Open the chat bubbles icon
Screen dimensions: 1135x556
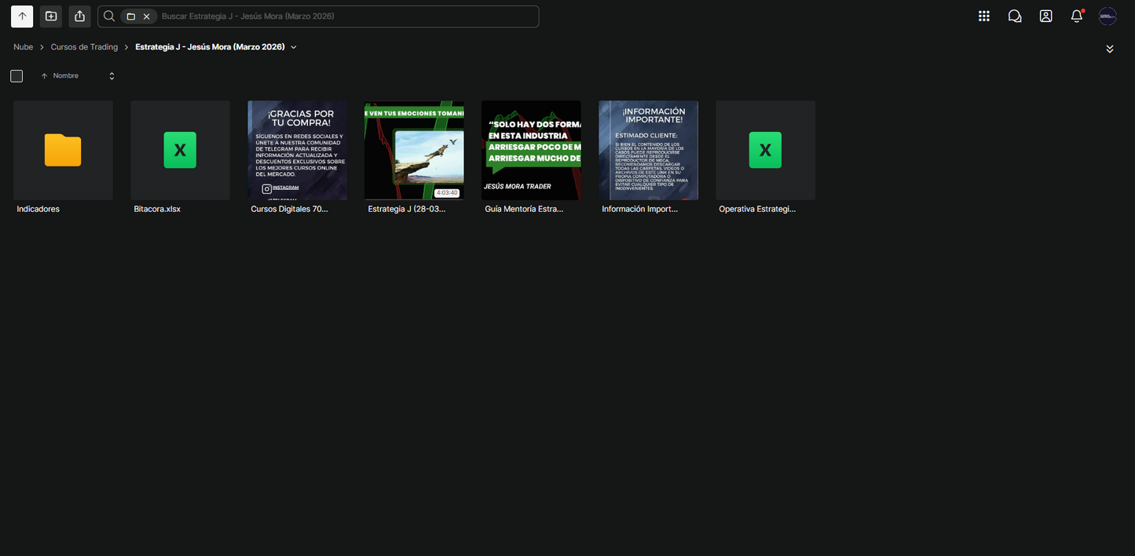[x=1015, y=16]
